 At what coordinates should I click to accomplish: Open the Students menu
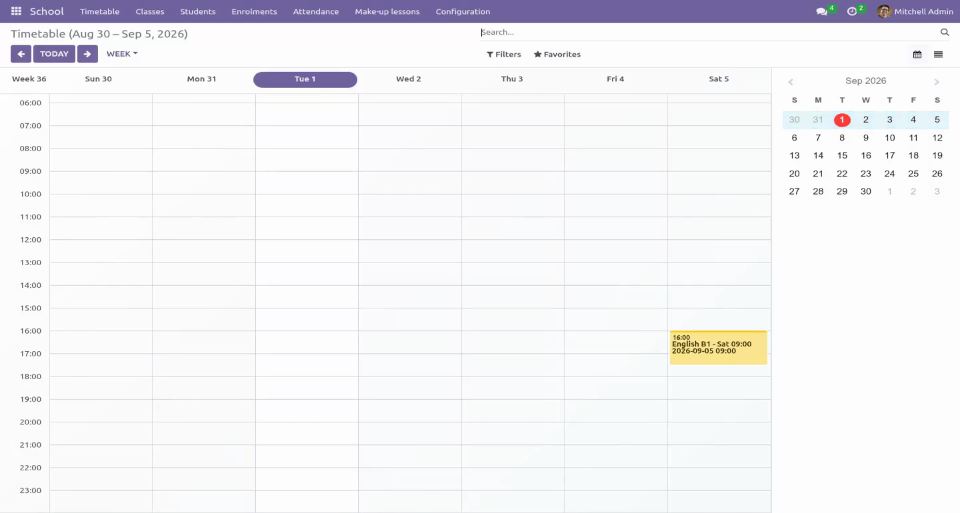(198, 11)
